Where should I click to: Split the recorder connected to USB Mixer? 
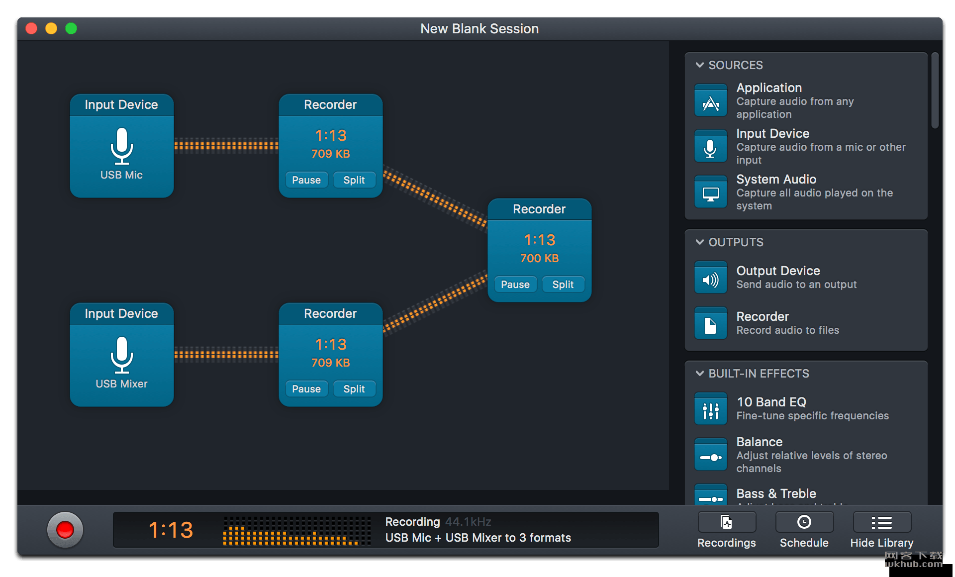(354, 389)
